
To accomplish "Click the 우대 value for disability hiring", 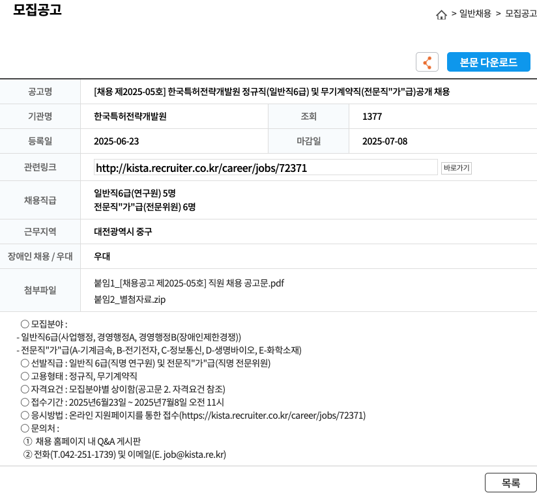I will click(x=102, y=257).
